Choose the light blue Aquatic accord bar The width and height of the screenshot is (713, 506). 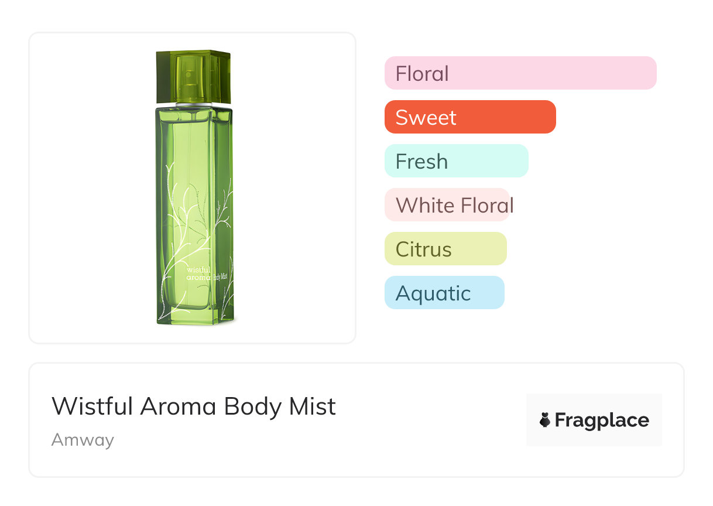pyautogui.click(x=444, y=293)
